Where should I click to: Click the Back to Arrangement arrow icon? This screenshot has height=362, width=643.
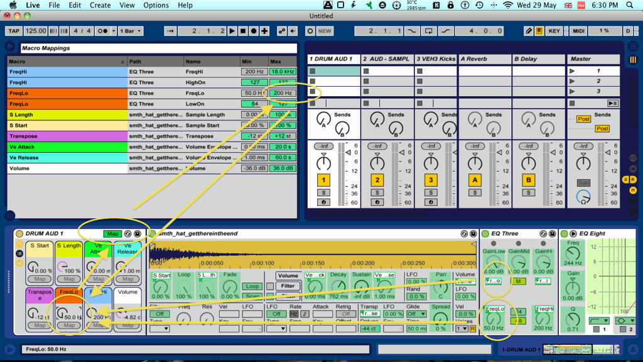pos(293,31)
